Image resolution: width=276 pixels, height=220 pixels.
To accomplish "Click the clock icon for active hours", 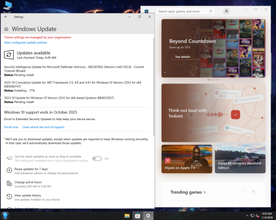I will [x=9, y=184].
